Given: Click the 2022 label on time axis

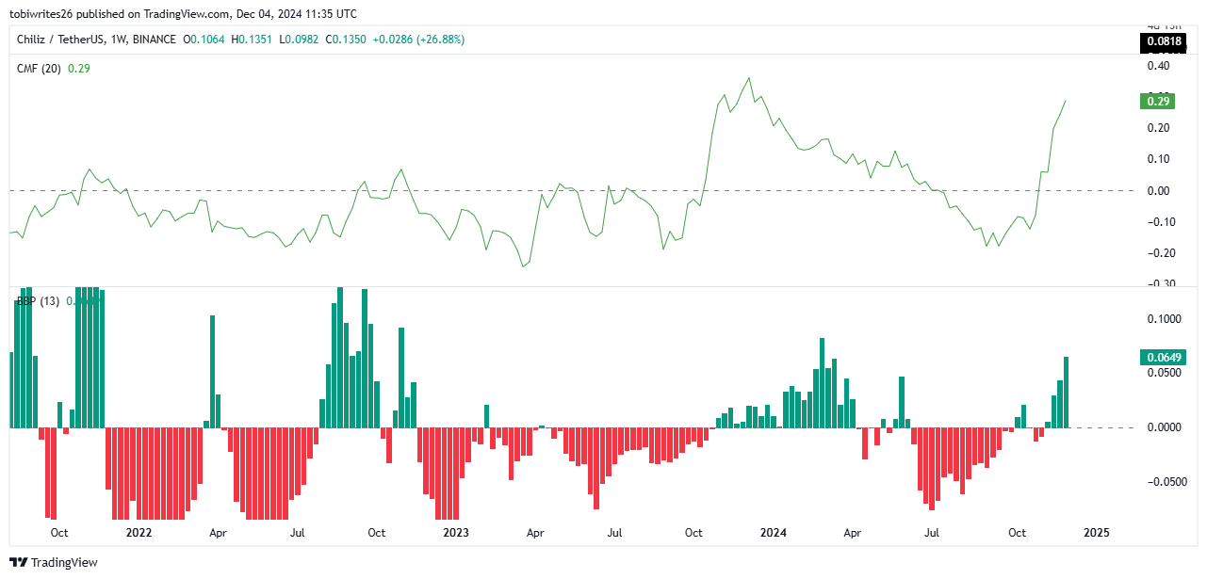Looking at the screenshot, I should click(x=139, y=533).
